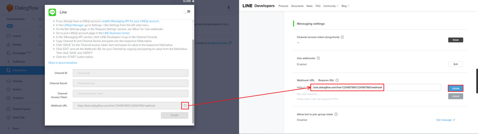Focus the Channel ID field
The image size is (478, 134).
130,73
